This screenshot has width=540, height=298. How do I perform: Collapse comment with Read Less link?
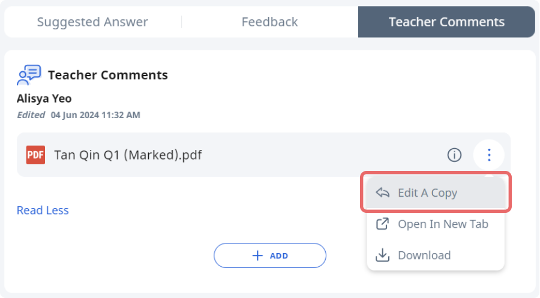tap(43, 210)
